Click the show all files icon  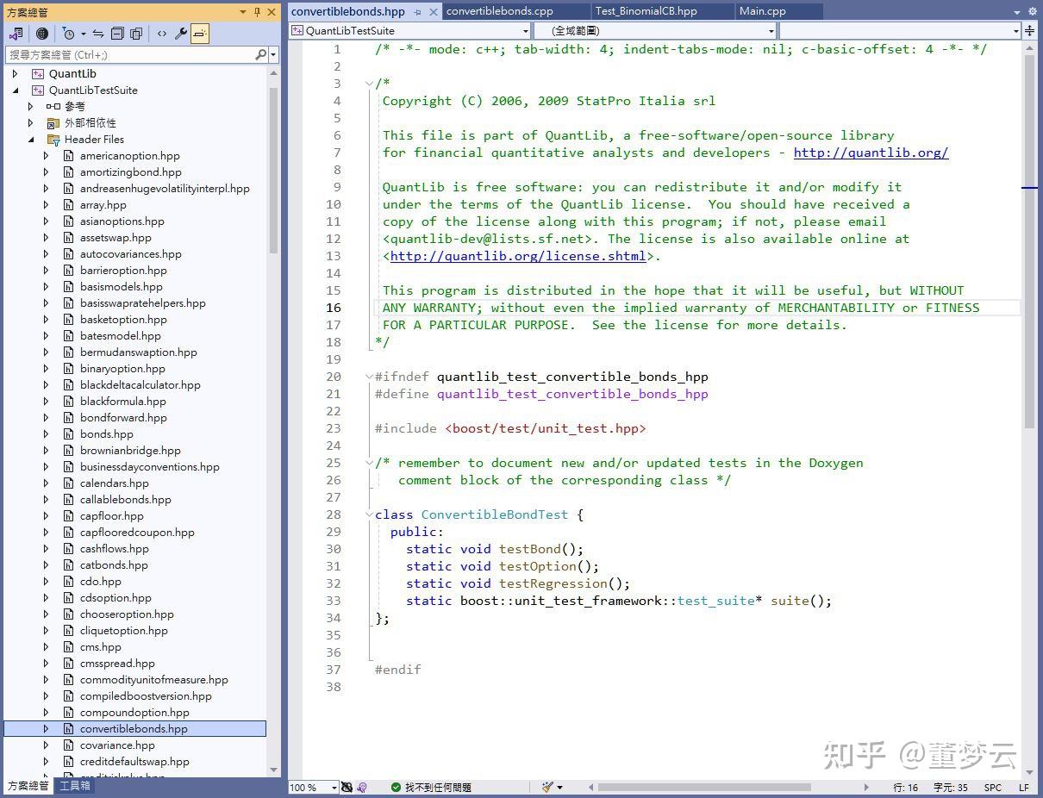coord(136,34)
